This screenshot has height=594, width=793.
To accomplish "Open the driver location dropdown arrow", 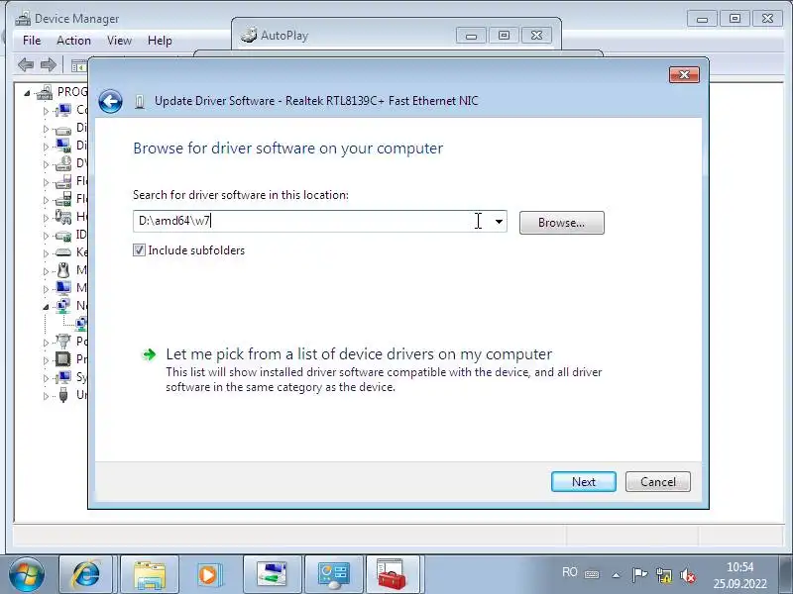I will click(499, 221).
